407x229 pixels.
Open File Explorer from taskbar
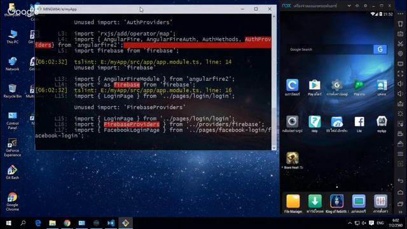point(52,223)
